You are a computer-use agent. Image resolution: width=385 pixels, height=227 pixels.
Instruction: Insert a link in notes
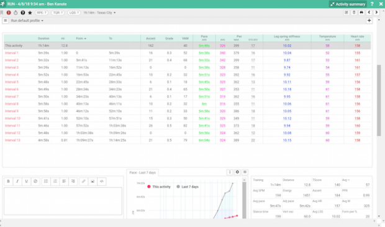83,181
